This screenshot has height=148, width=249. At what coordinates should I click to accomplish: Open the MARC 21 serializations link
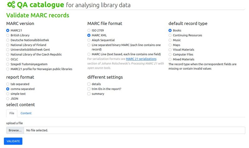(x=141, y=59)
